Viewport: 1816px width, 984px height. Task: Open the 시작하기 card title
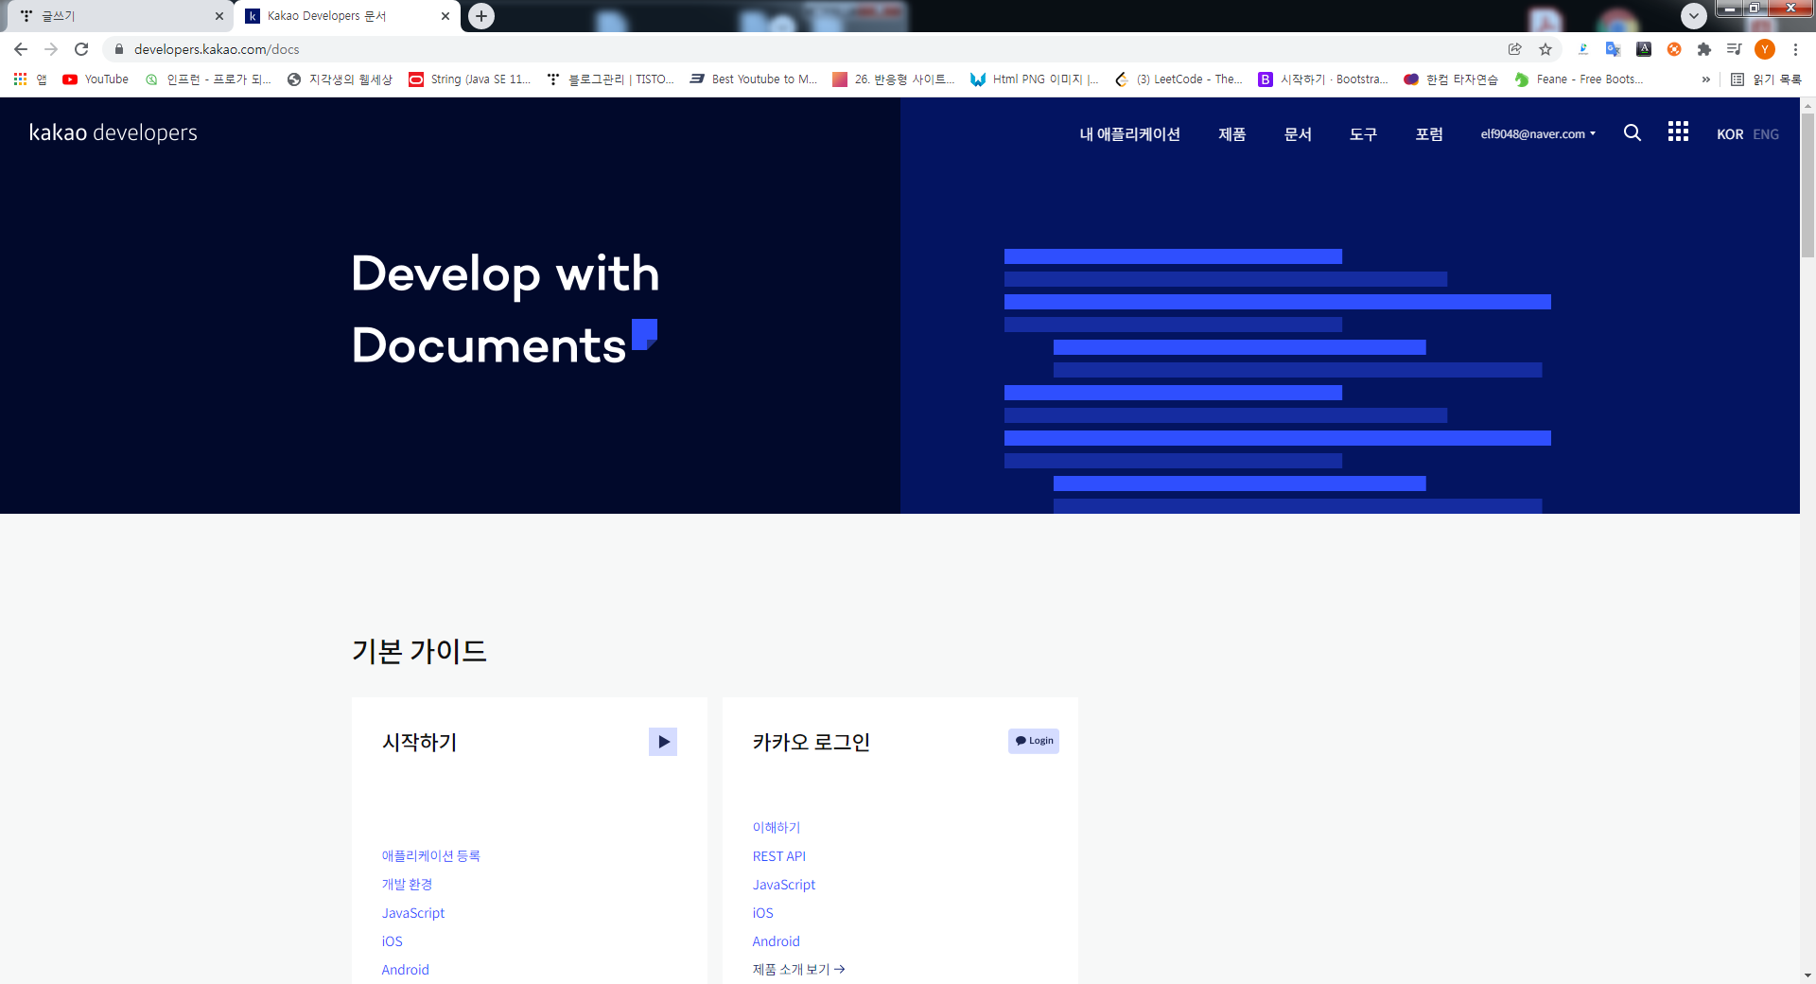tap(419, 743)
